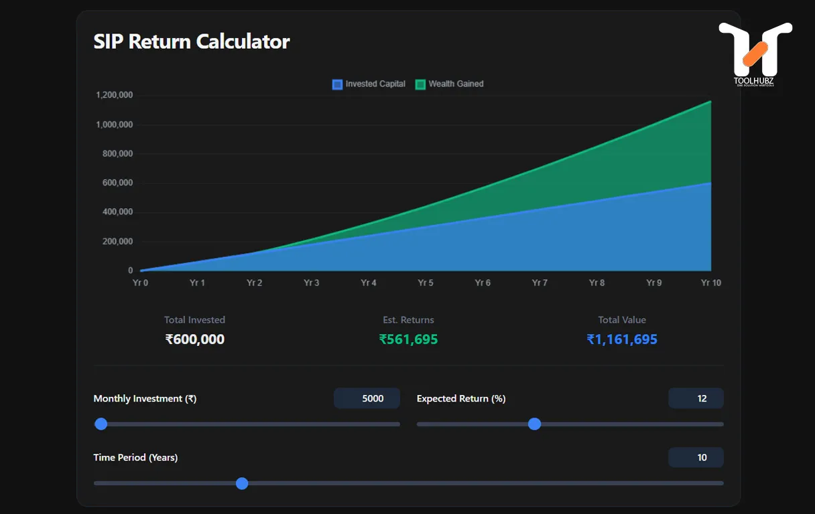Viewport: 815px width, 514px height.
Task: Toggle the Invested Capital legend swatch
Action: [337, 84]
